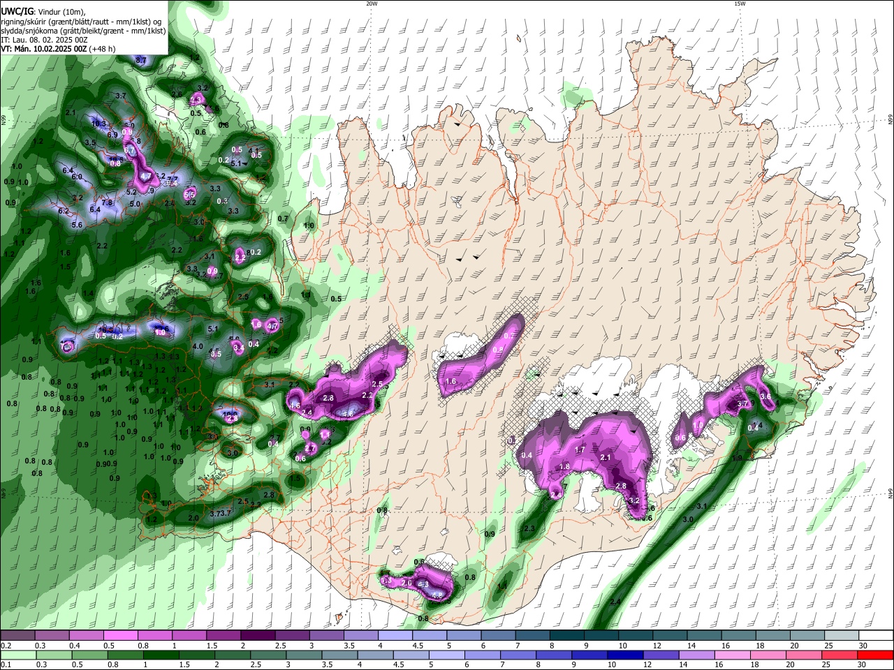
Task: Click the 7.8 precipitation value
Action: point(108,202)
